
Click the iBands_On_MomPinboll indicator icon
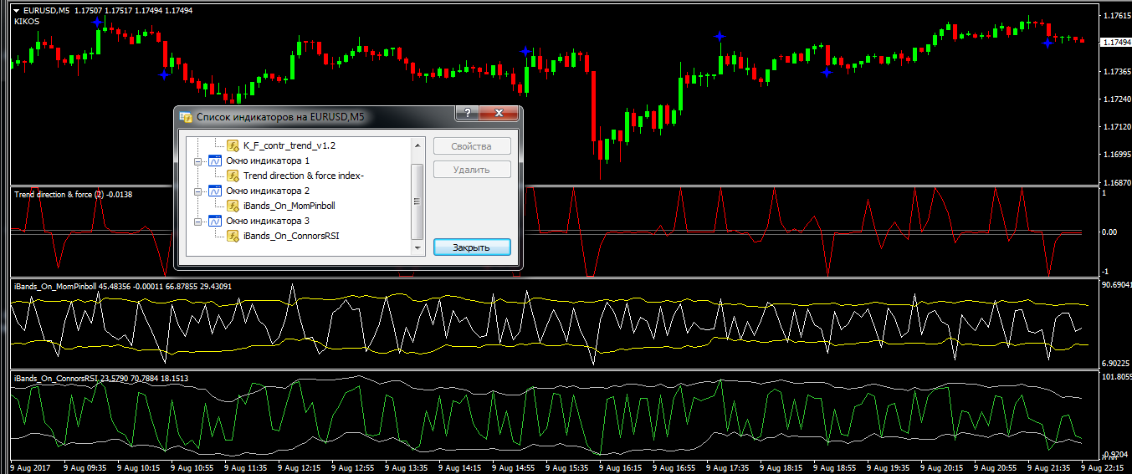233,206
